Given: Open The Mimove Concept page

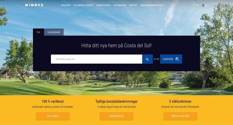Looking at the screenshot, I should click(x=83, y=5).
